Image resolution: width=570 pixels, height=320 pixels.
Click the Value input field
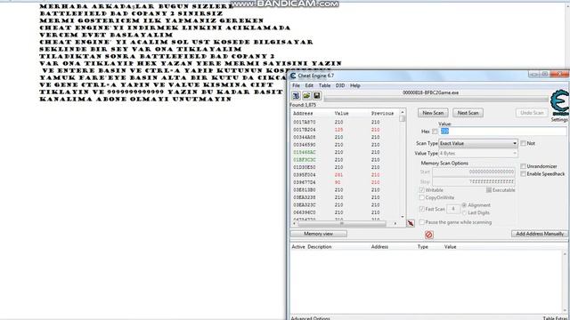point(503,132)
